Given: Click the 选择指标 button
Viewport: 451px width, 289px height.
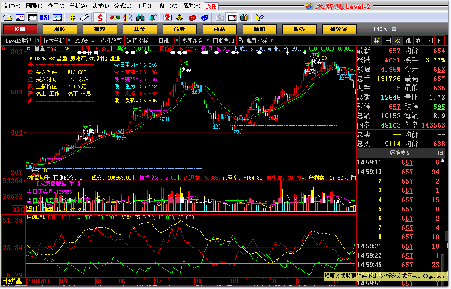Looking at the screenshot, I should click(x=138, y=40).
